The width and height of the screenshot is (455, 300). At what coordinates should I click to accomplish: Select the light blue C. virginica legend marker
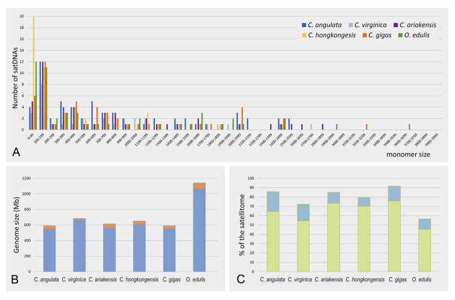pos(350,25)
